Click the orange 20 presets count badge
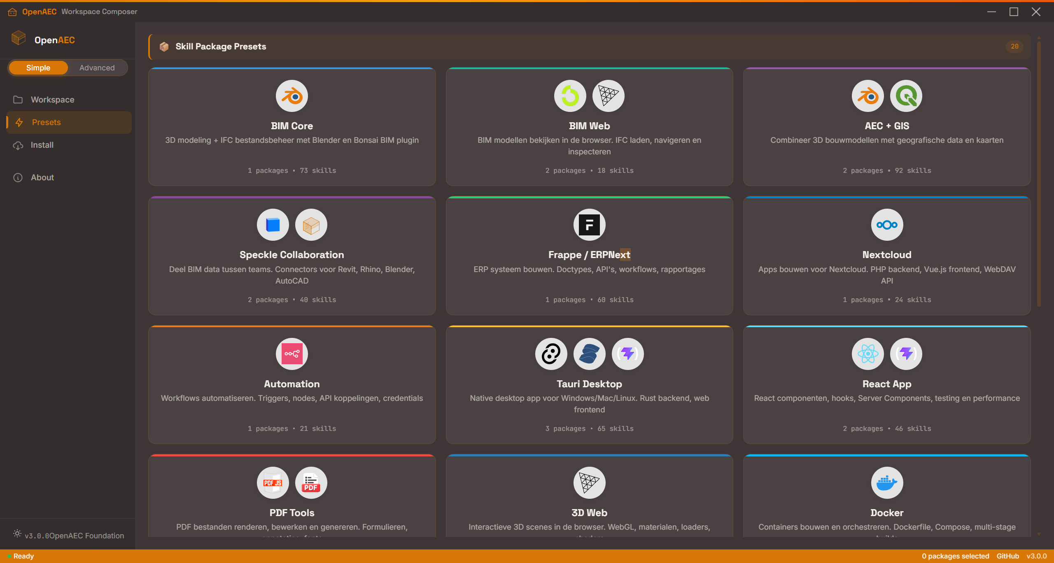Viewport: 1054px width, 563px height. (1014, 47)
